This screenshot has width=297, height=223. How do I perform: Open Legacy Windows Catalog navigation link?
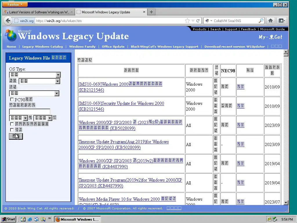click(42, 47)
